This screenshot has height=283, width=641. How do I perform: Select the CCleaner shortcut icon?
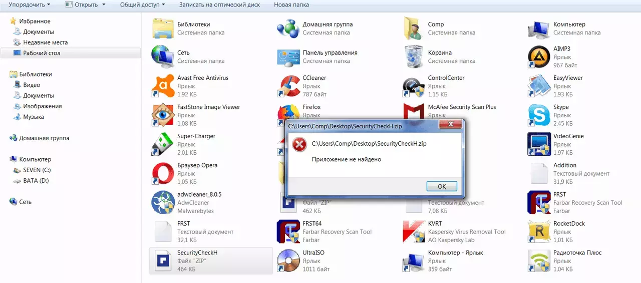pyautogui.click(x=288, y=86)
